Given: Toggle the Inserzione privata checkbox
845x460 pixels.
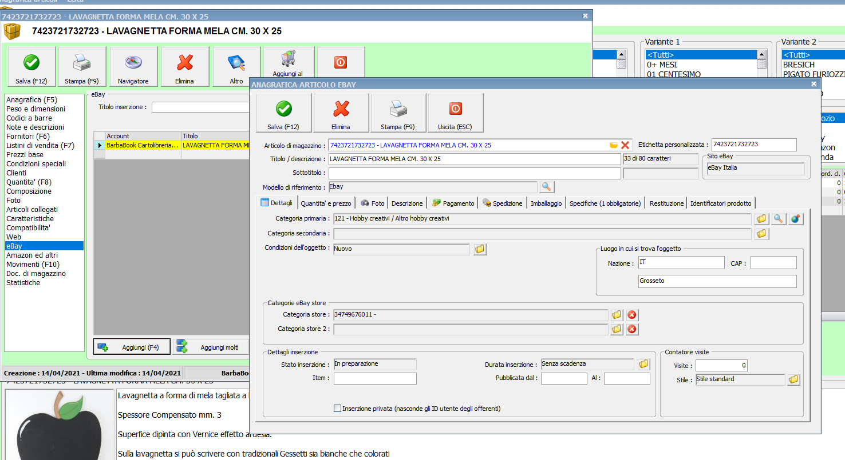Looking at the screenshot, I should (337, 409).
